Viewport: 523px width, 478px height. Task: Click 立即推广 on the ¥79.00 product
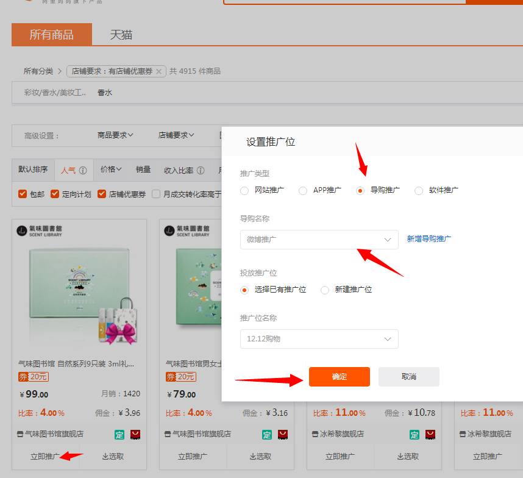click(x=193, y=456)
